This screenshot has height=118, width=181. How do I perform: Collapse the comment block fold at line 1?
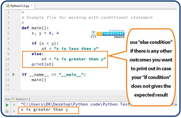(20, 12)
